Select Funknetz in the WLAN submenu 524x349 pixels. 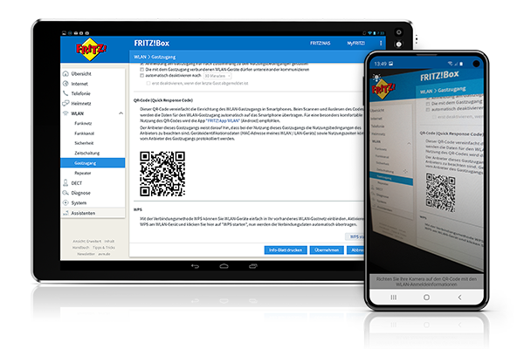[84, 123]
